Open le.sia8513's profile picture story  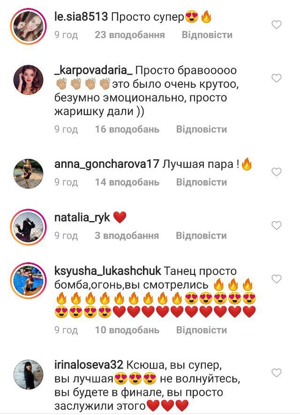[28, 26]
